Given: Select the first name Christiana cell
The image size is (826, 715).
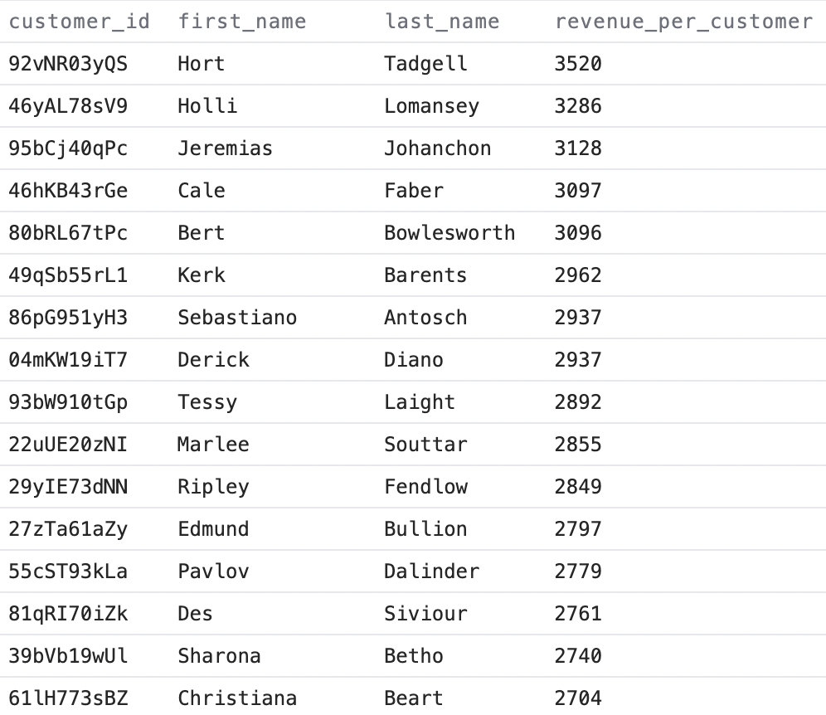Looking at the screenshot, I should click(236, 698).
